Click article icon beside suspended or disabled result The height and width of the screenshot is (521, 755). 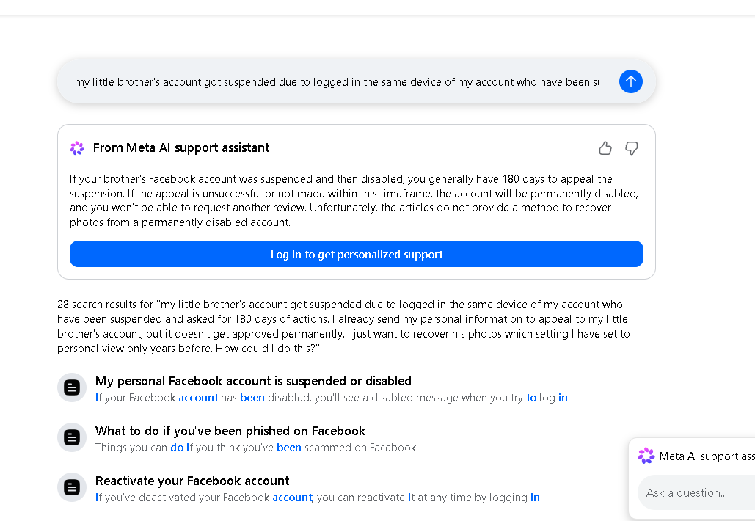coord(72,387)
